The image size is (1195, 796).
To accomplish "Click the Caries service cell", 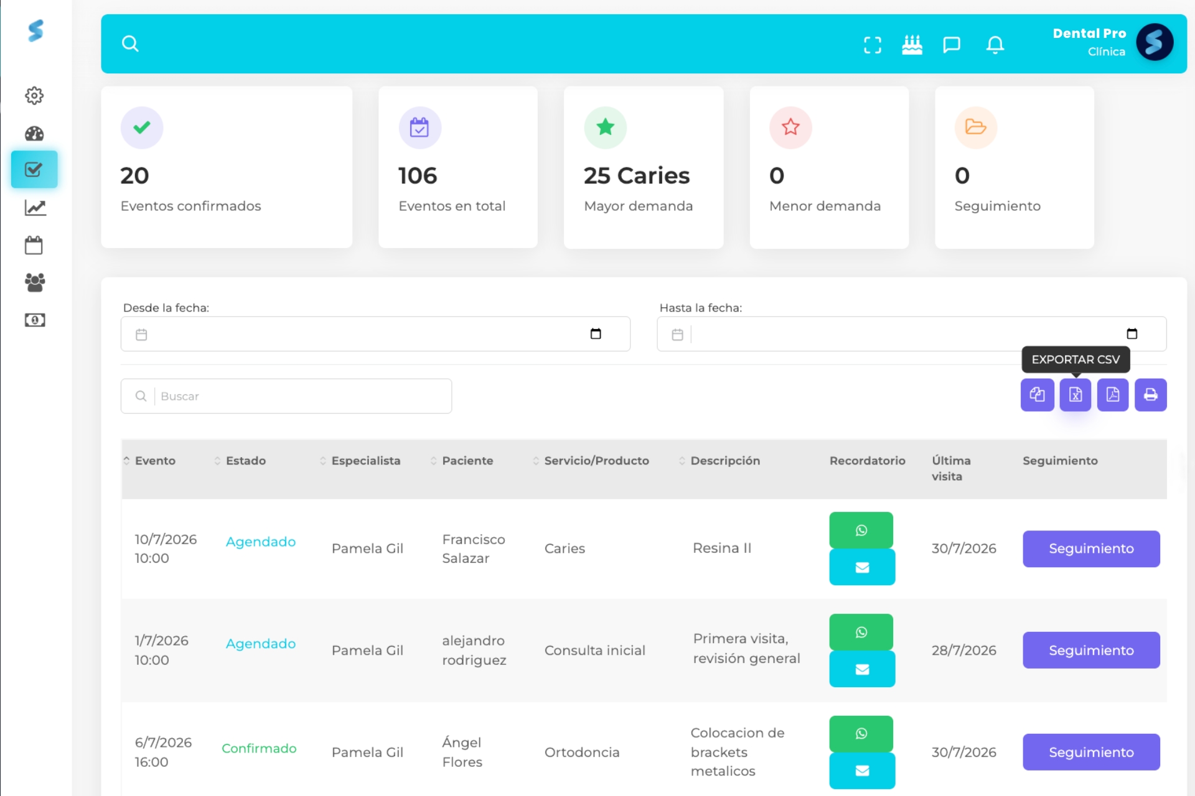I will pyautogui.click(x=565, y=548).
